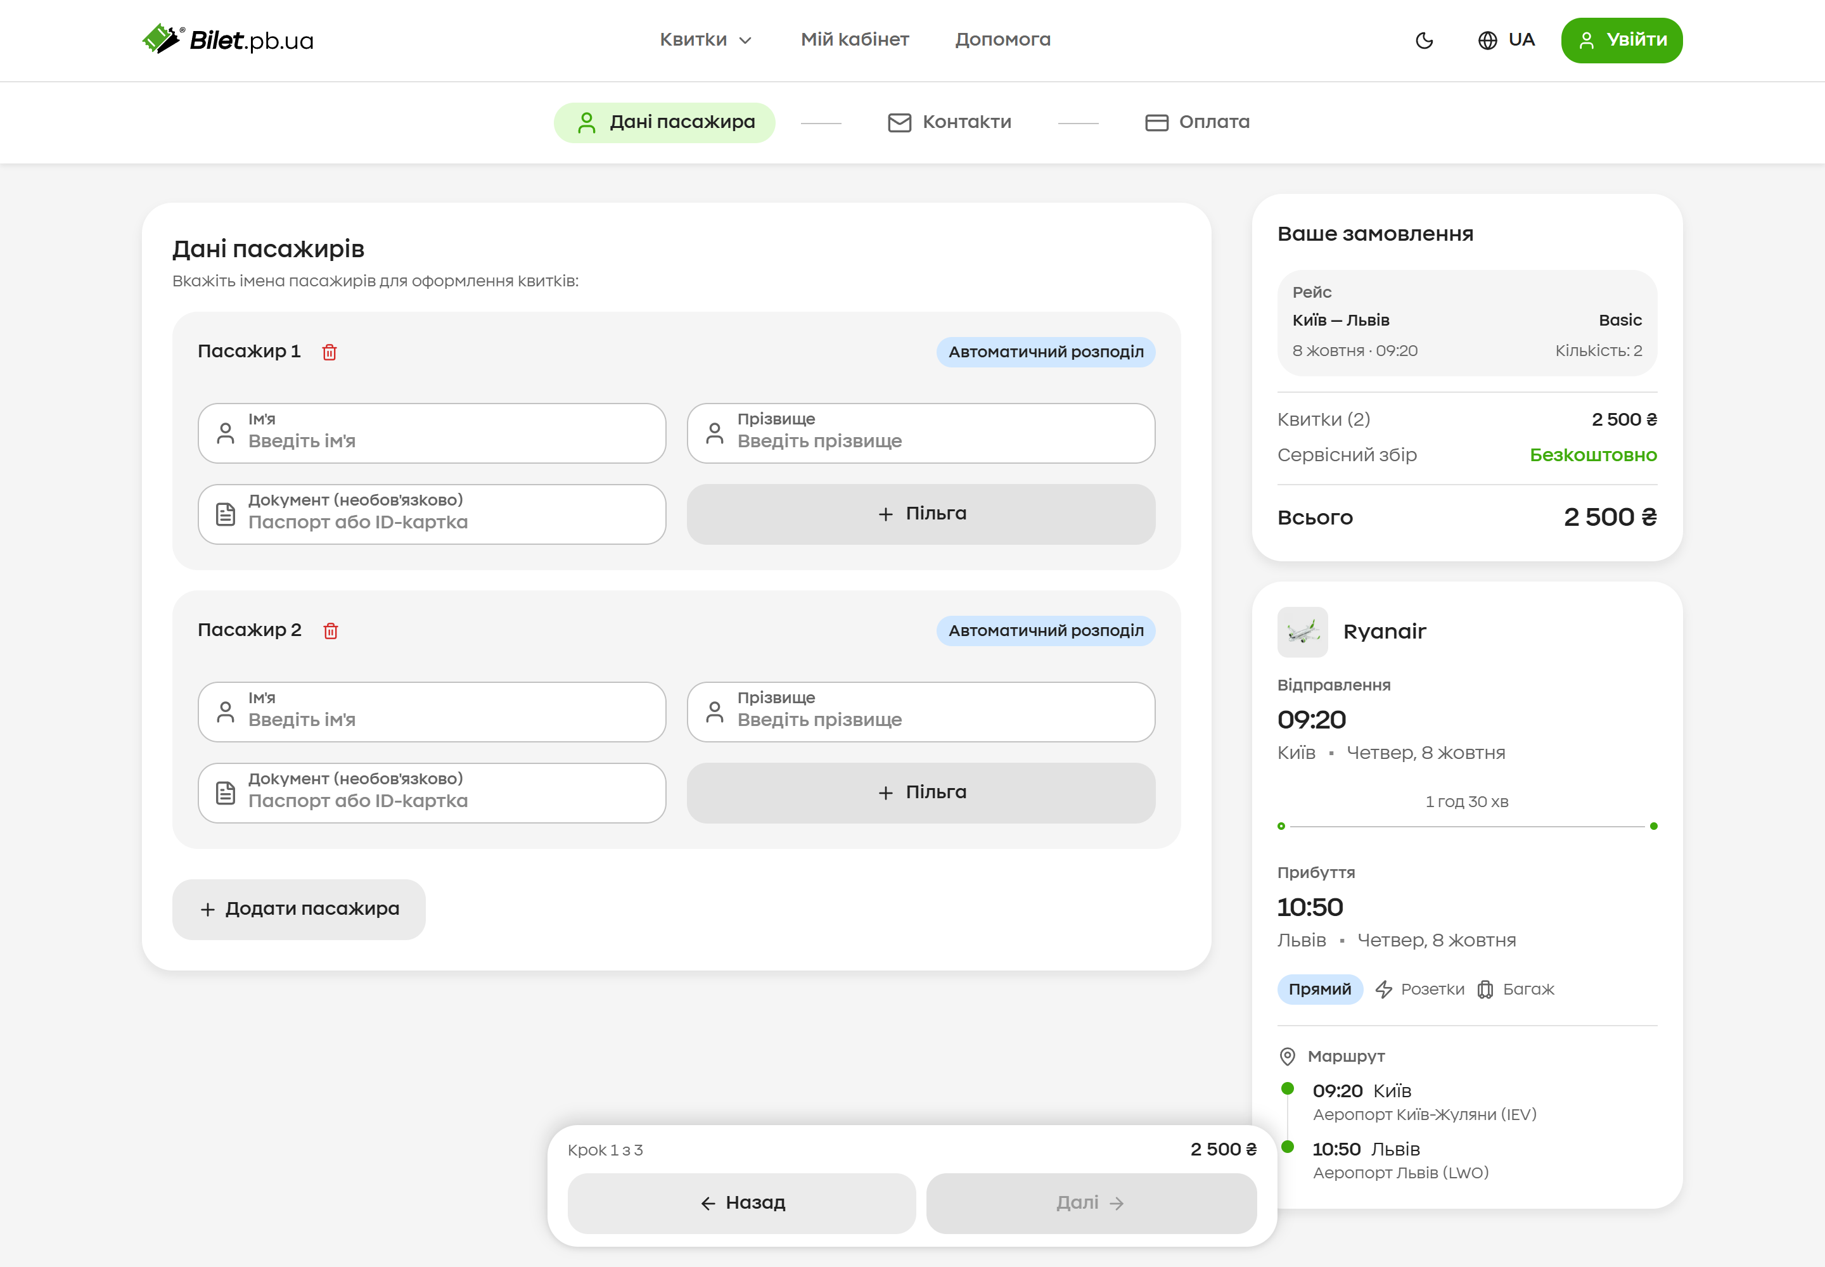The height and width of the screenshot is (1267, 1825).
Task: Open the UA language selector
Action: point(1506,40)
